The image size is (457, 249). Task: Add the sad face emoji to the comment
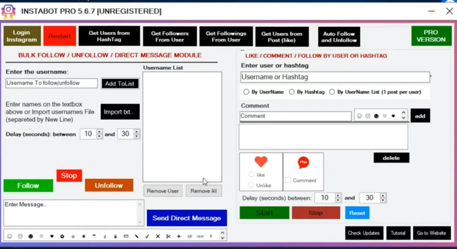[x=368, y=116]
